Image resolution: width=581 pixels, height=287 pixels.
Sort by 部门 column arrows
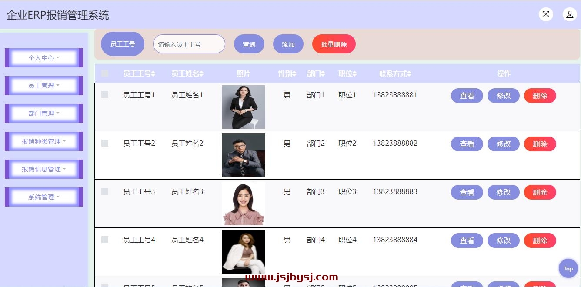323,74
